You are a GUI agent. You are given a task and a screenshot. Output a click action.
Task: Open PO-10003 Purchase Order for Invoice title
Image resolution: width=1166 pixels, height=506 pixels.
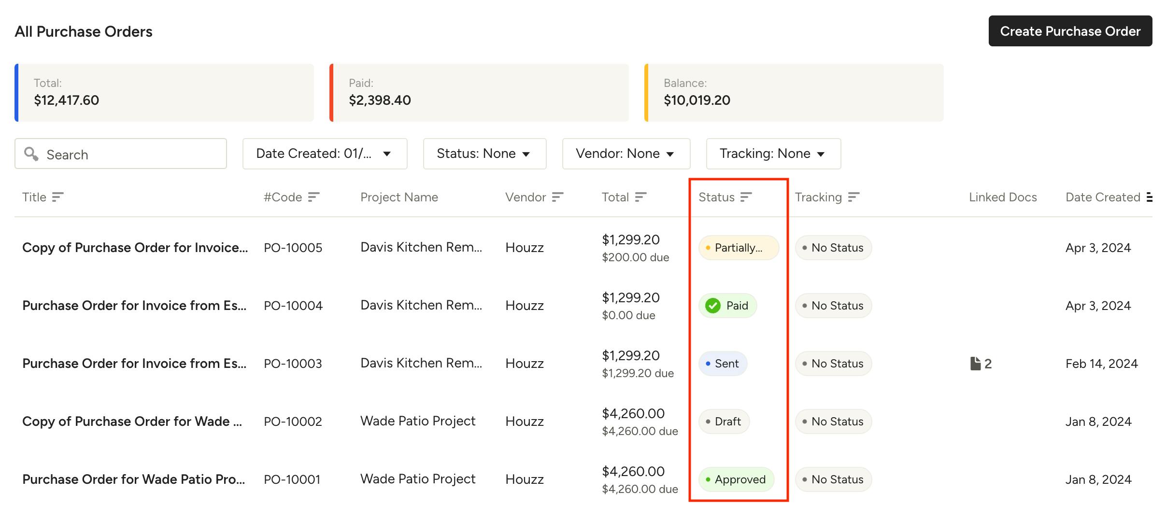coord(134,364)
